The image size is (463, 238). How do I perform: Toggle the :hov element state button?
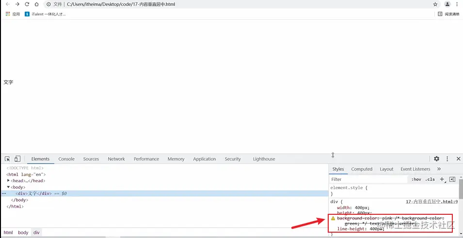(416, 179)
